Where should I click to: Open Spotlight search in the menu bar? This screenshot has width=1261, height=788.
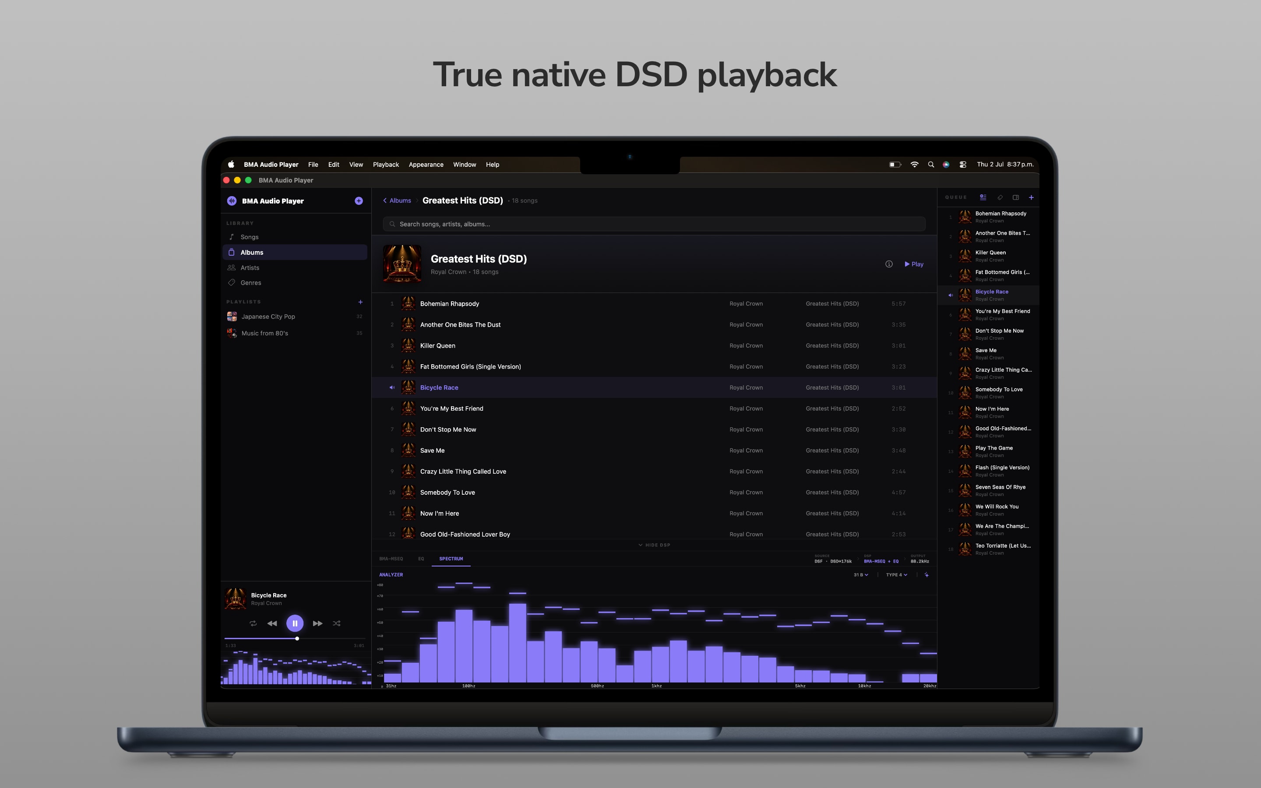click(930, 165)
